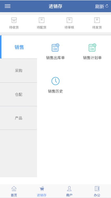This screenshot has width=111, height=198.
Task: Open 办公 office tab
Action: pos(97,191)
